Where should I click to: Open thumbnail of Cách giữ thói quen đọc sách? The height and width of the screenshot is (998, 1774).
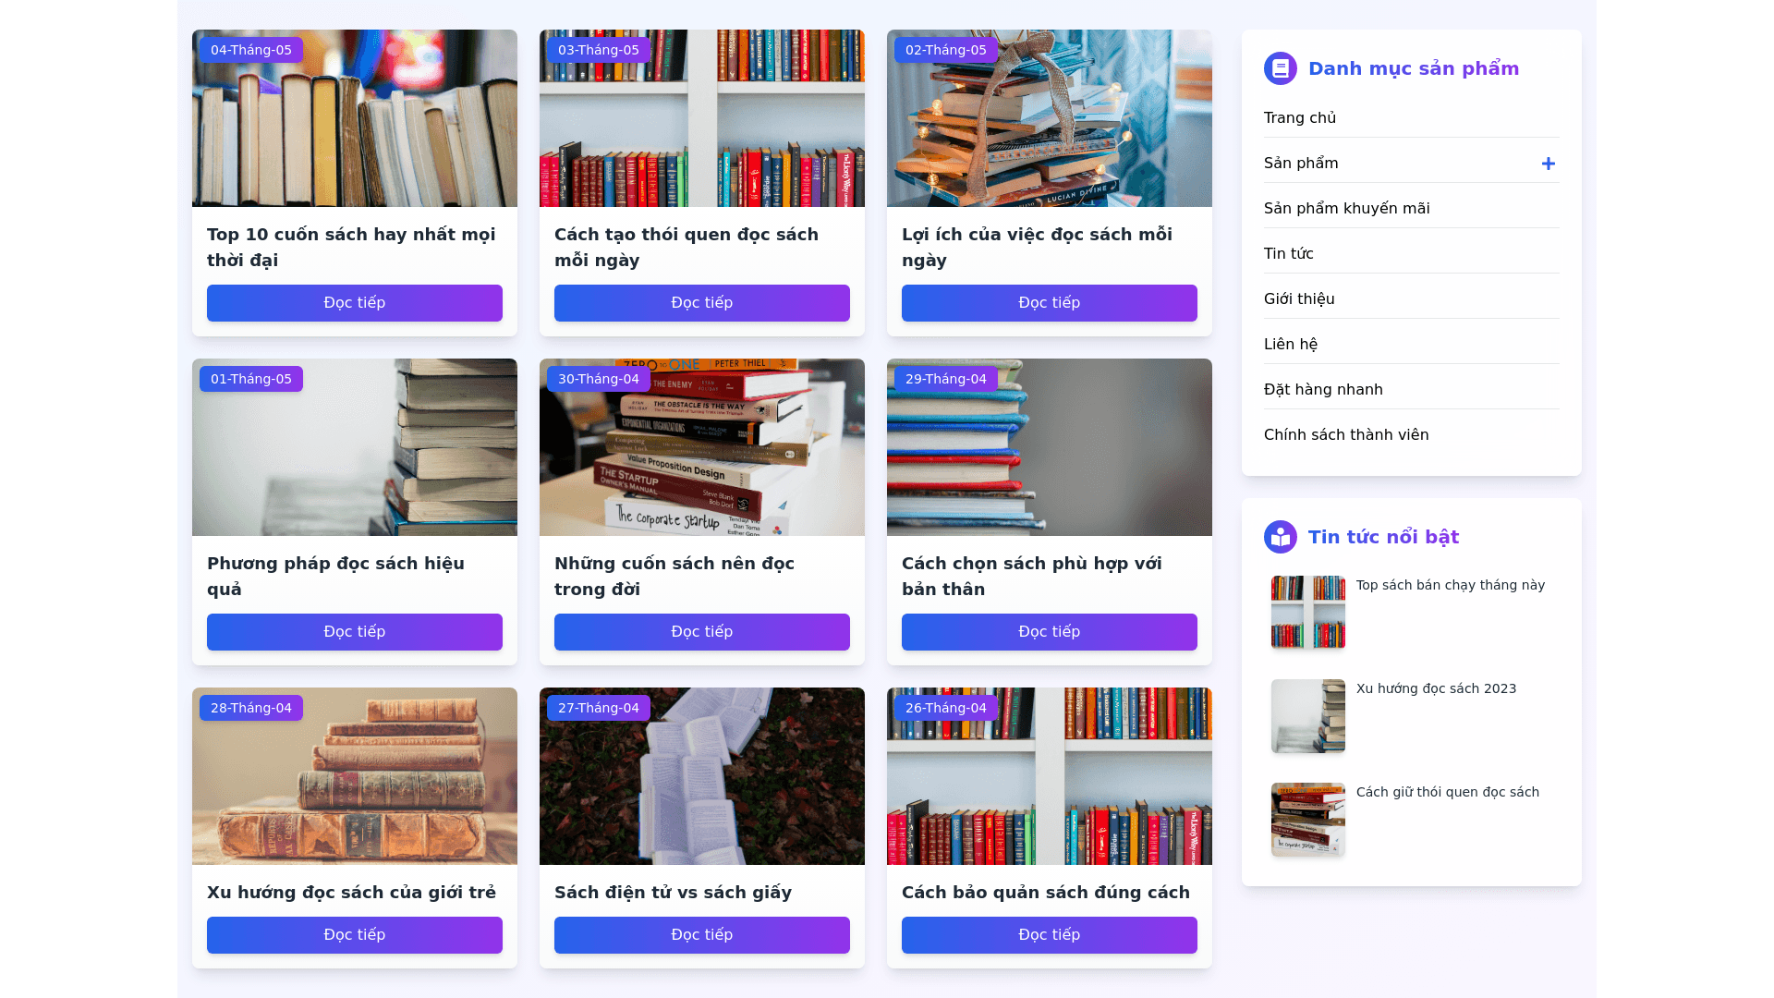[1308, 820]
